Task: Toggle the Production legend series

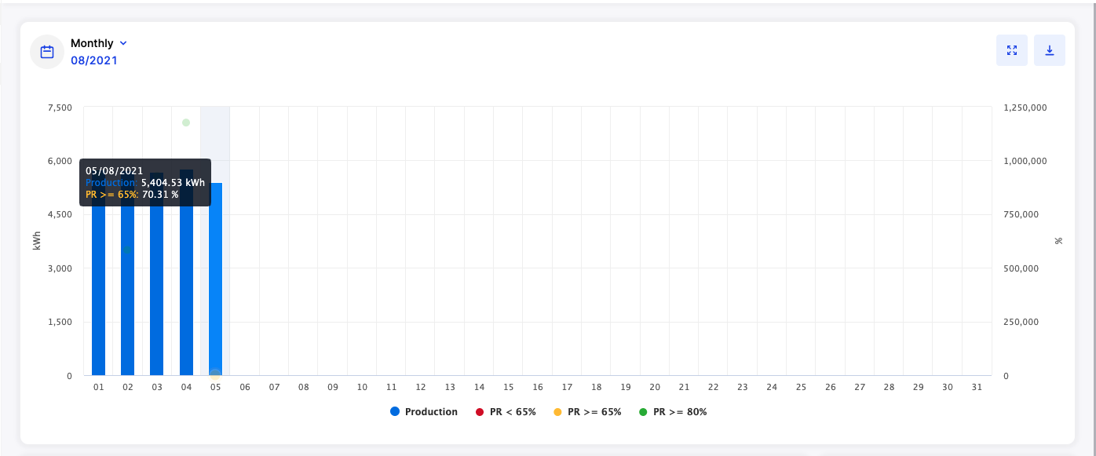Action: click(431, 412)
